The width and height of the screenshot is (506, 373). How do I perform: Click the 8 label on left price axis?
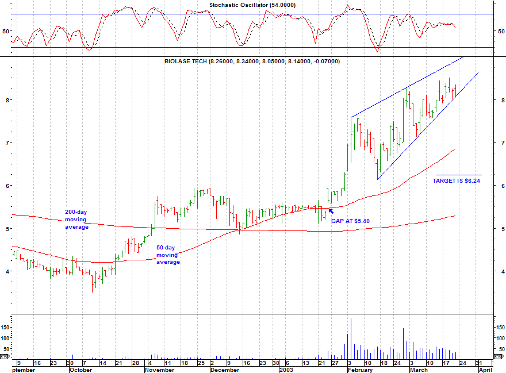pos(7,101)
